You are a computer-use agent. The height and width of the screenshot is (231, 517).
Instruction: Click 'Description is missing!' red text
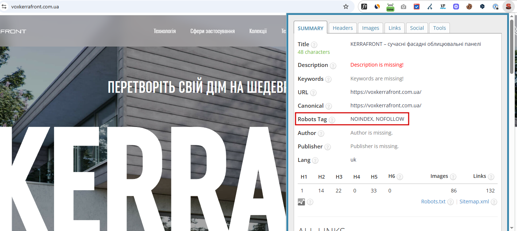pyautogui.click(x=377, y=65)
